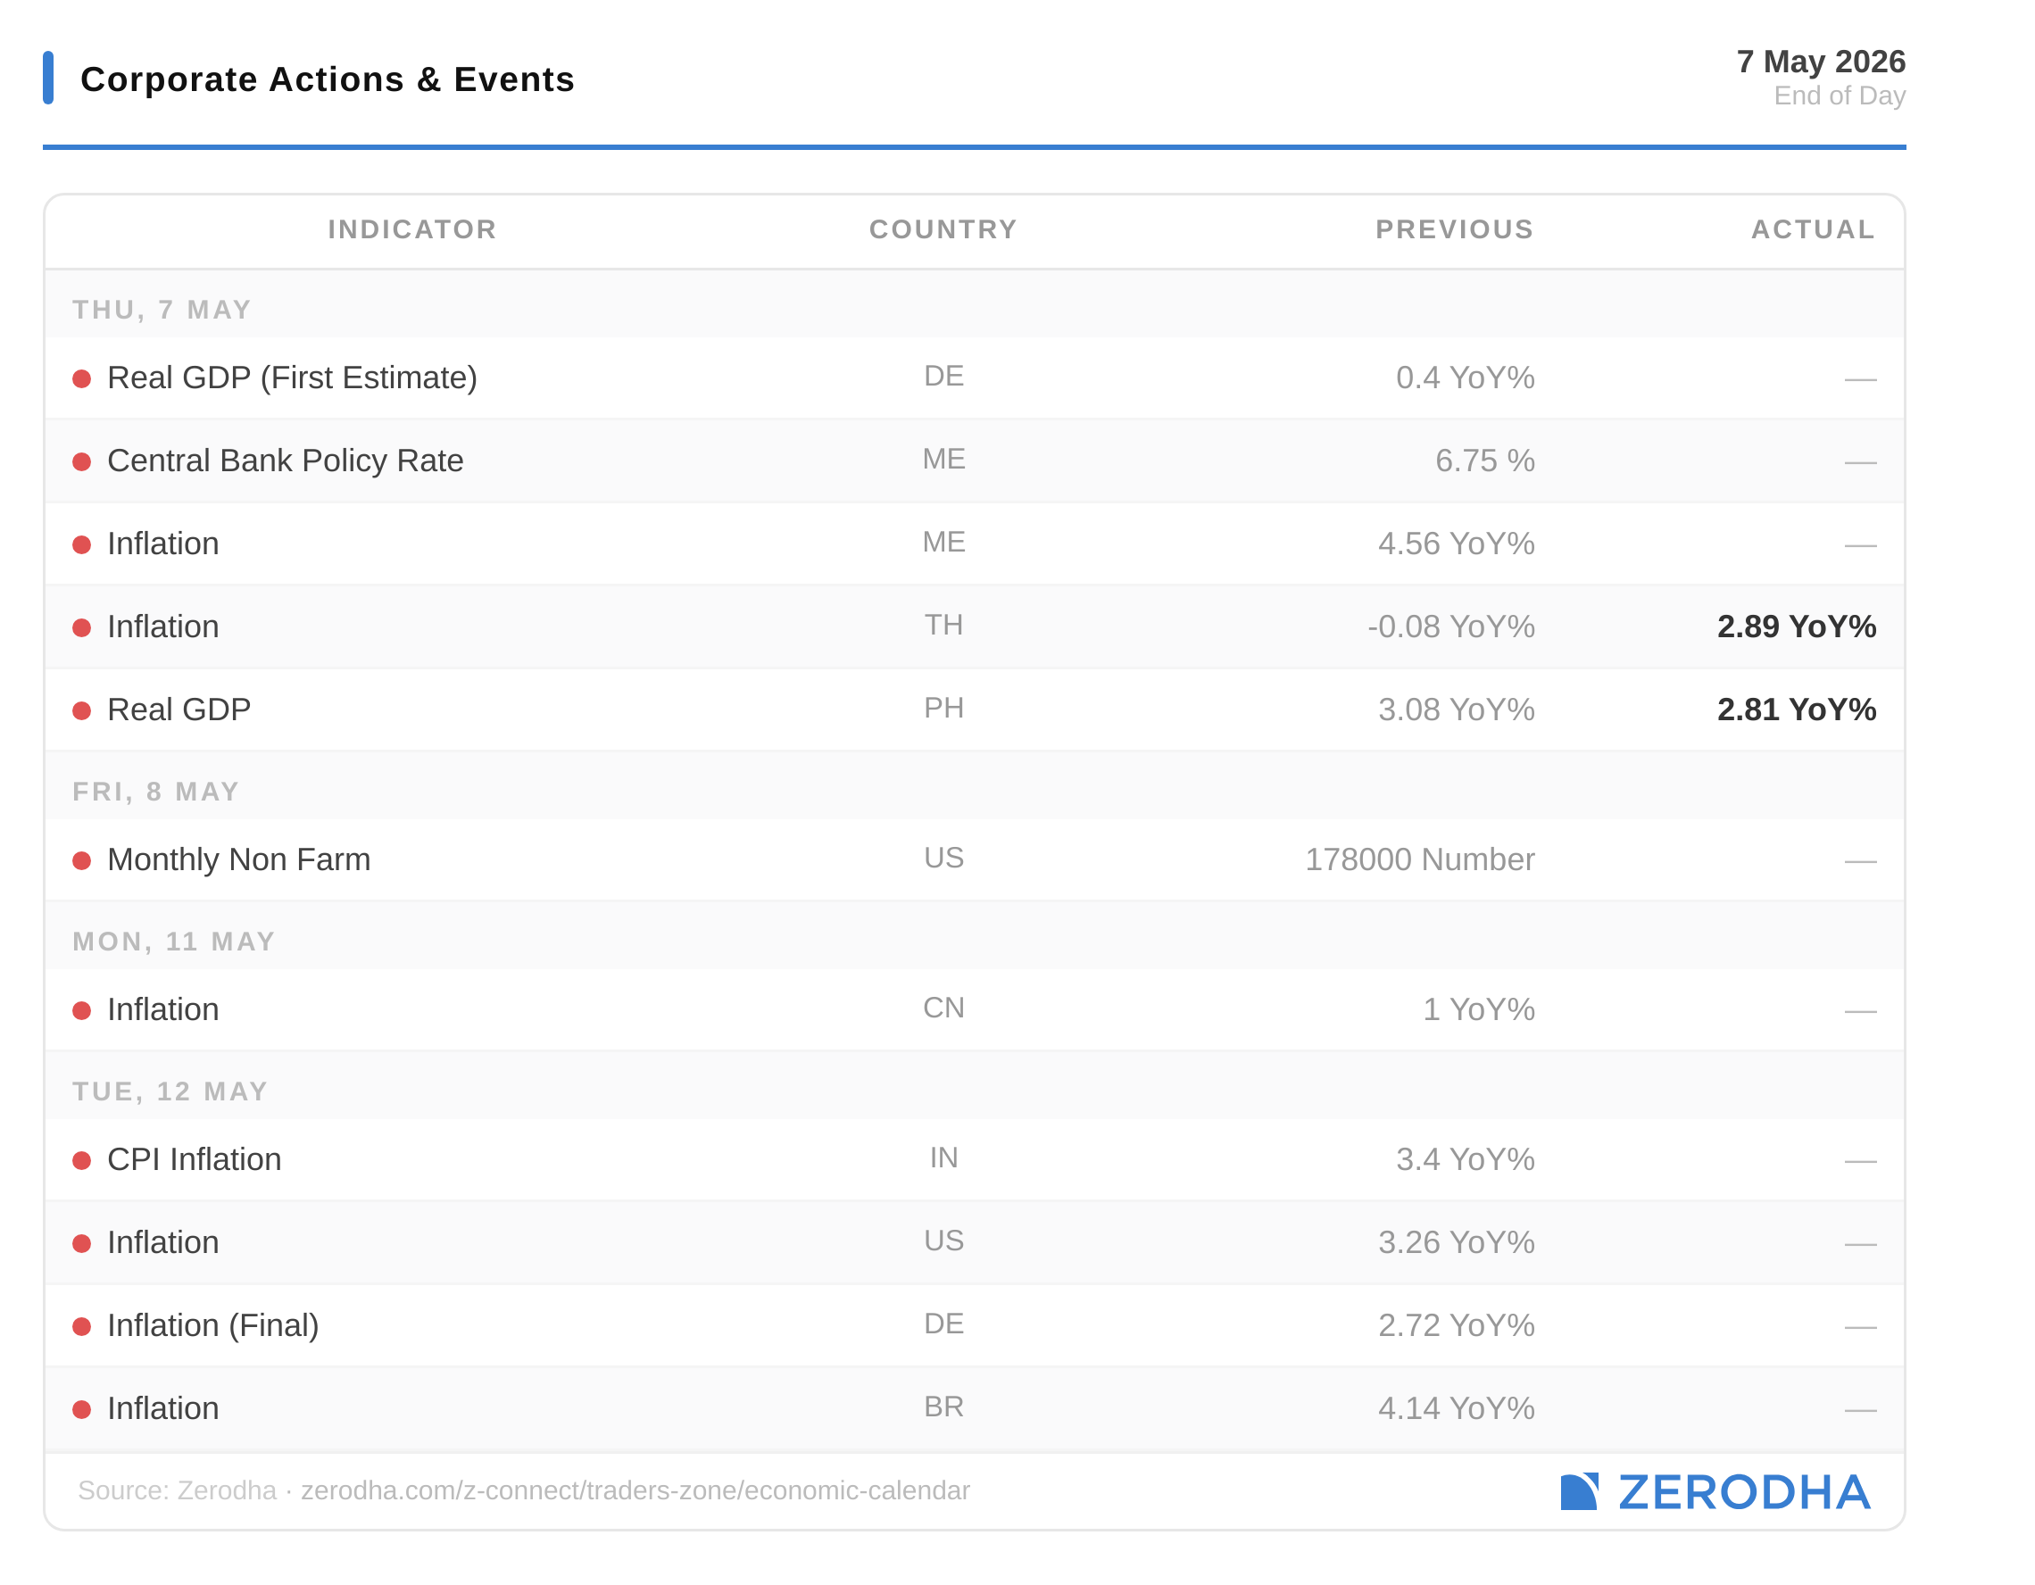Click red dot beside Inflation (Final)
Screen dimensions: 2035x1585
(82, 1326)
